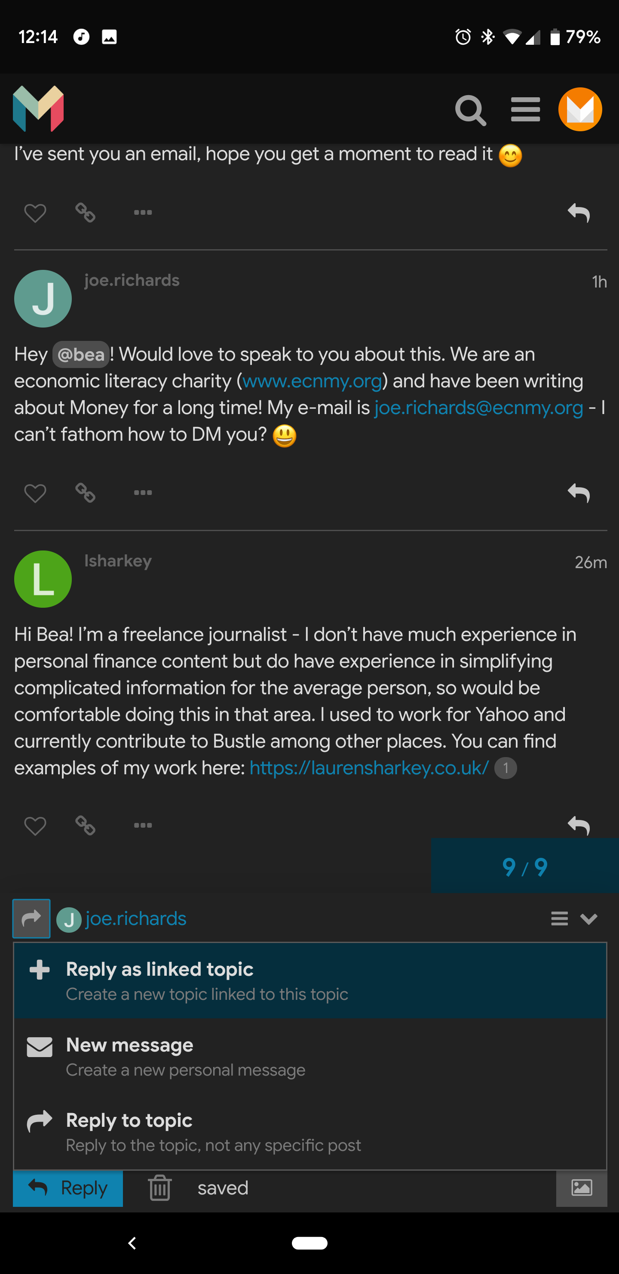Tap the 9 / 9 post progress indicator

coord(524,866)
